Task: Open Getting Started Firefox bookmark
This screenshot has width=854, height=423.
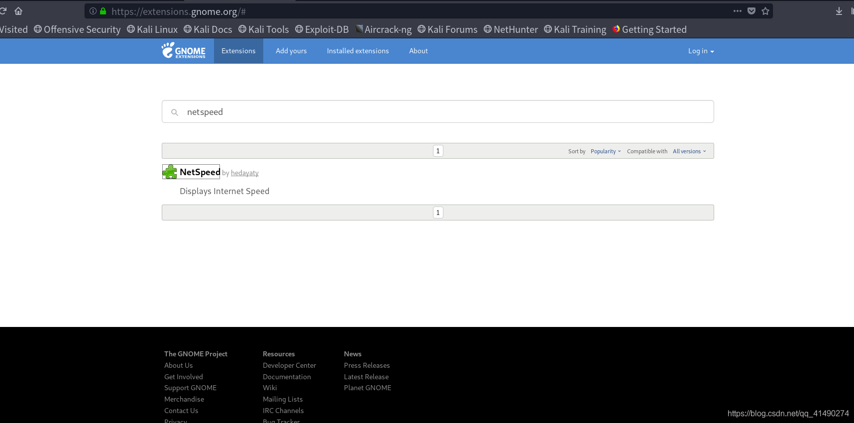Action: coord(649,29)
